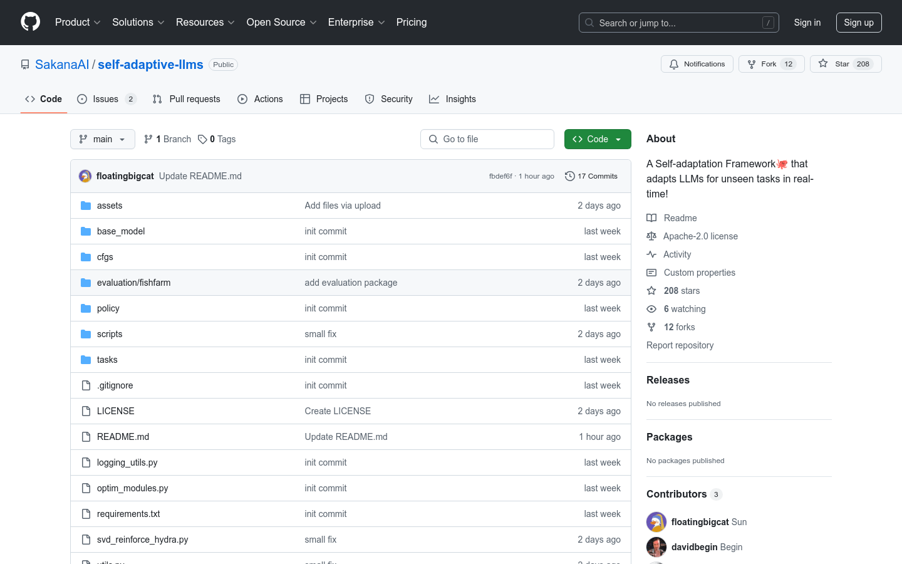Select the Code tab
902x564 pixels.
[x=43, y=99]
